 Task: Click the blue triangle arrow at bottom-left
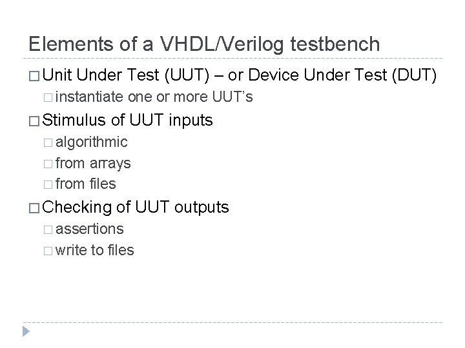(x=26, y=333)
